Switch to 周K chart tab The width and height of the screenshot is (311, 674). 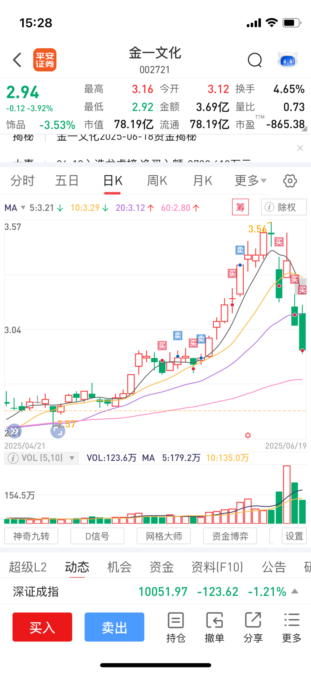(x=157, y=180)
